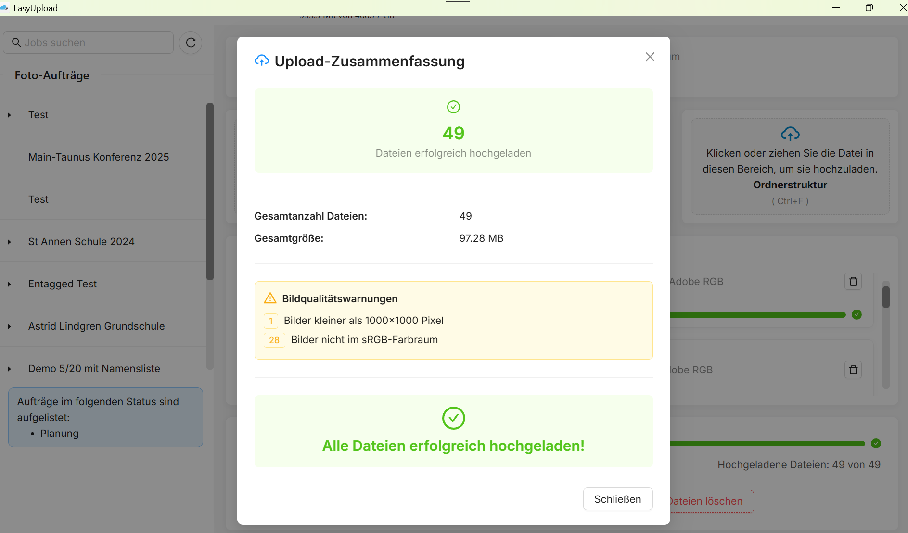Click the cloud upload icon in dialog title
This screenshot has width=908, height=533.
(262, 61)
